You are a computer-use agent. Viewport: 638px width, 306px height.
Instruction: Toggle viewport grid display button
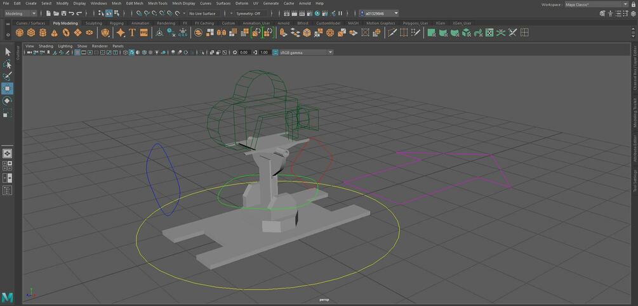[x=77, y=53]
